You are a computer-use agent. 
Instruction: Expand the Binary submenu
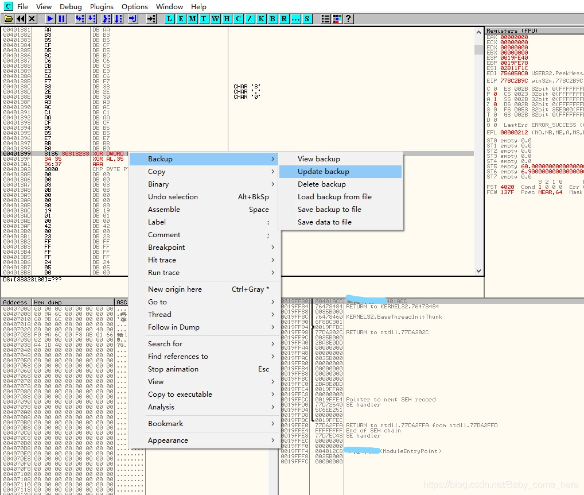coord(204,184)
